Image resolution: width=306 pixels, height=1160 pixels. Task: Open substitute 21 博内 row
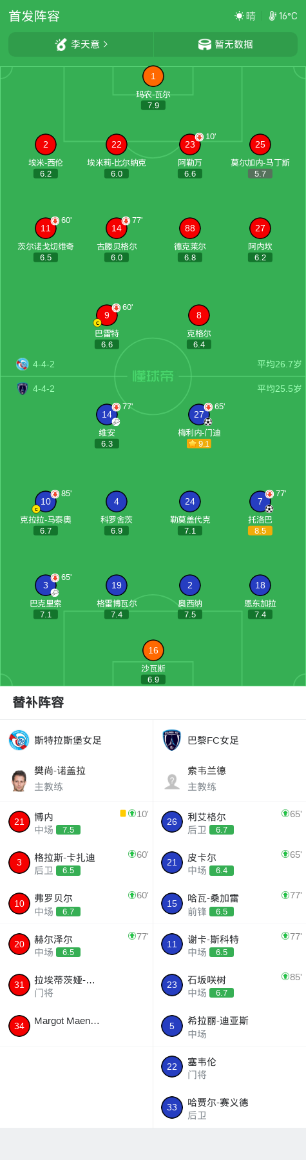(x=77, y=822)
